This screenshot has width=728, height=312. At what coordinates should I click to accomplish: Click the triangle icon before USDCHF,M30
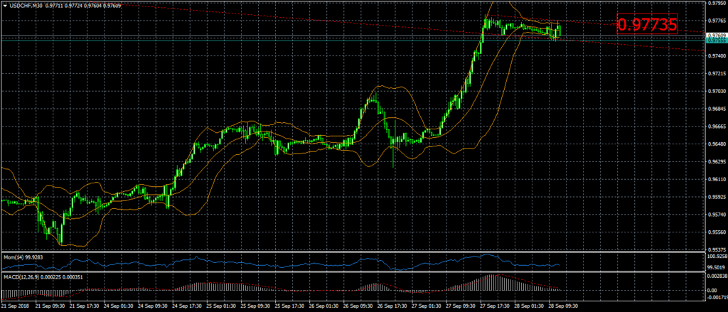[4, 4]
